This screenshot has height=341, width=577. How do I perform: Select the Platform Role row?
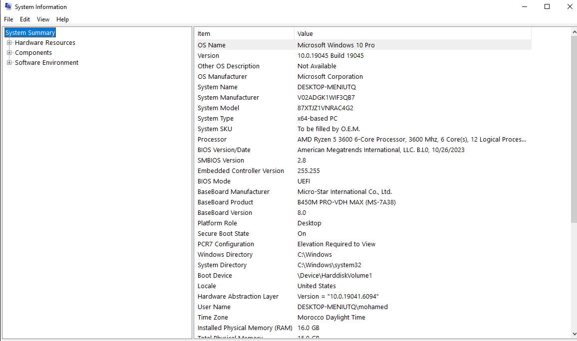pyautogui.click(x=364, y=223)
